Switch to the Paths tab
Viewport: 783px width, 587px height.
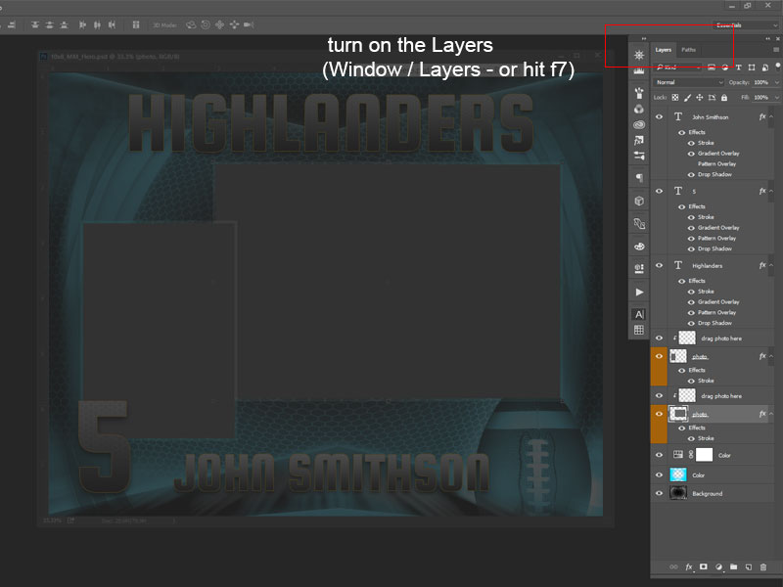689,50
